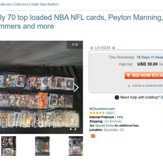This screenshot has width=163, height=163.
Task: Open the Enter a maximum bid link
Action: [149, 86]
